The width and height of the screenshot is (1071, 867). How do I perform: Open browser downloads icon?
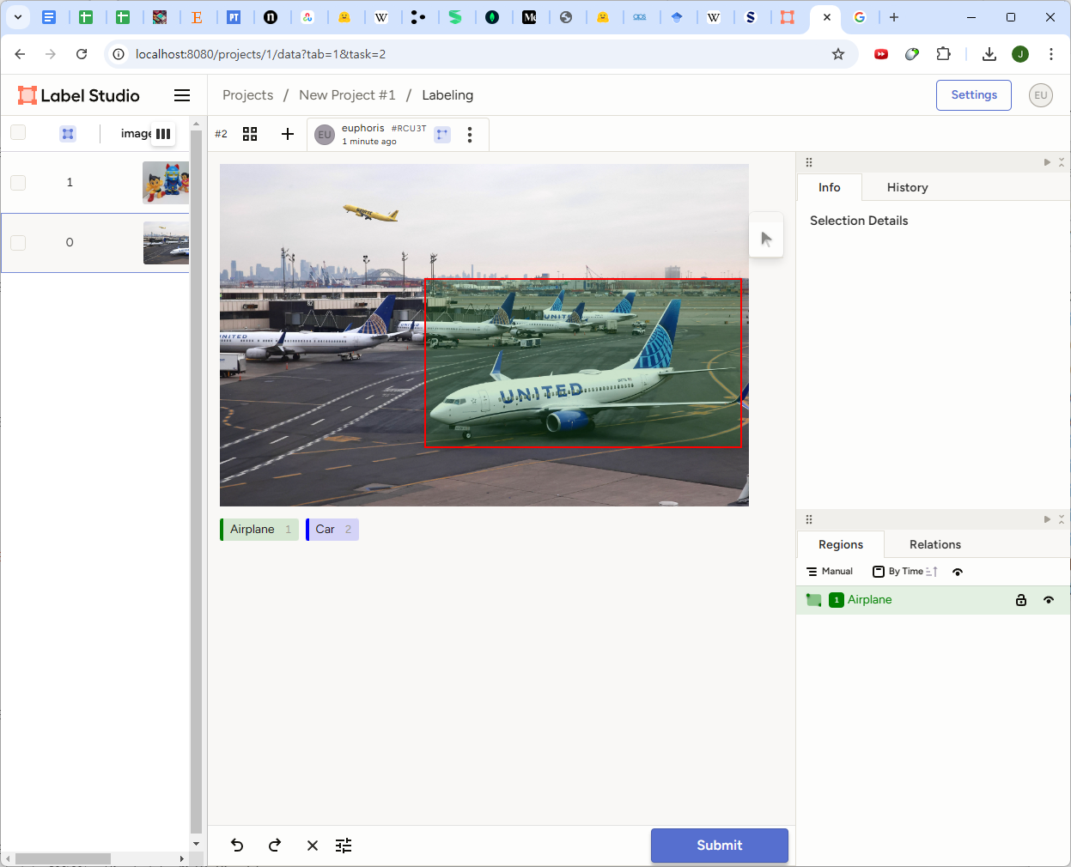tap(989, 54)
